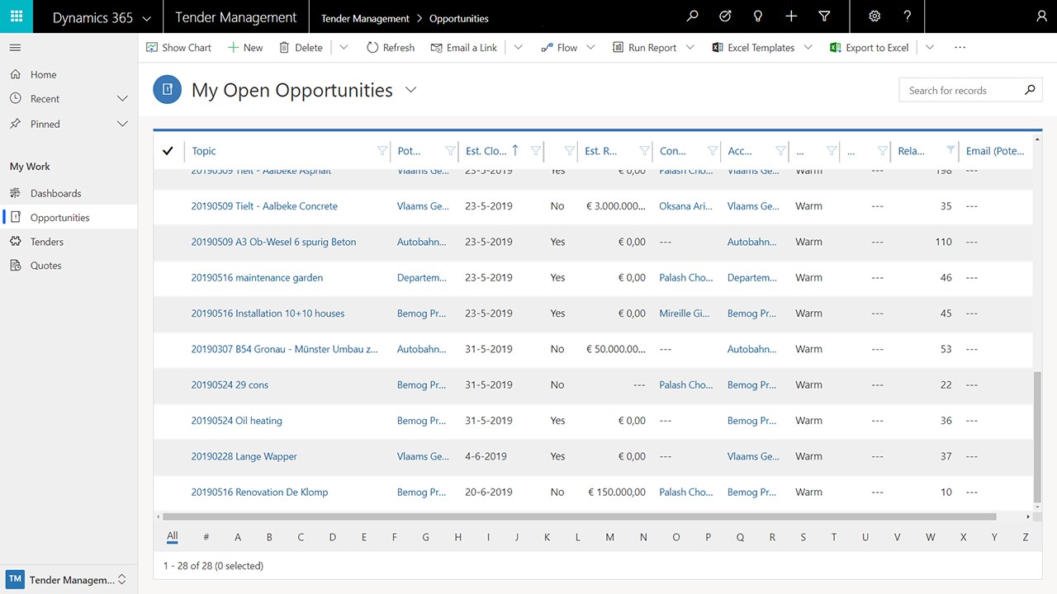1057x594 pixels.
Task: Click the help question mark icon
Action: click(908, 16)
